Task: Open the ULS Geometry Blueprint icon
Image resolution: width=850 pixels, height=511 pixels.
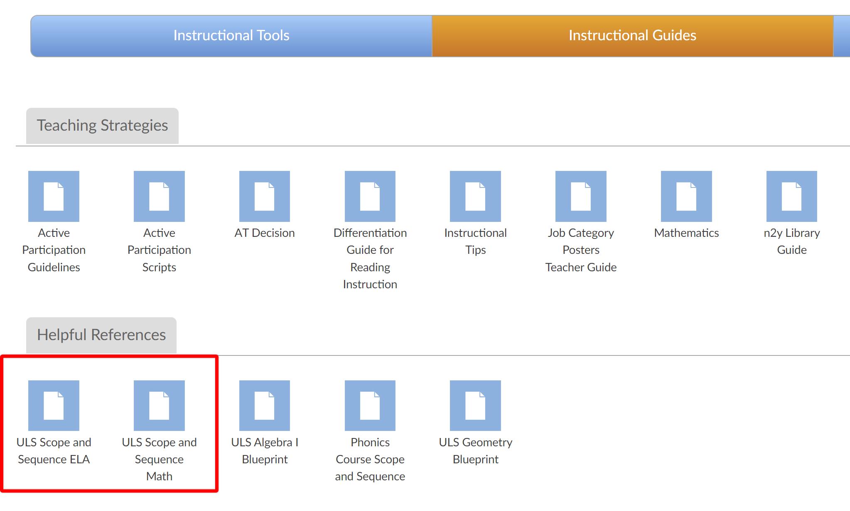Action: tap(475, 406)
